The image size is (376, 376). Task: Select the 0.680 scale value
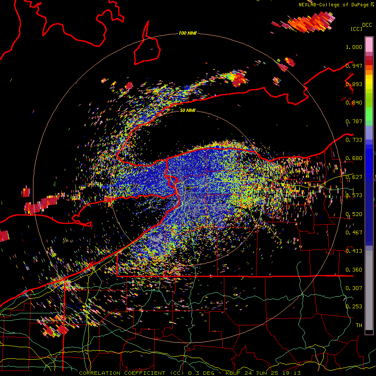(x=354, y=158)
